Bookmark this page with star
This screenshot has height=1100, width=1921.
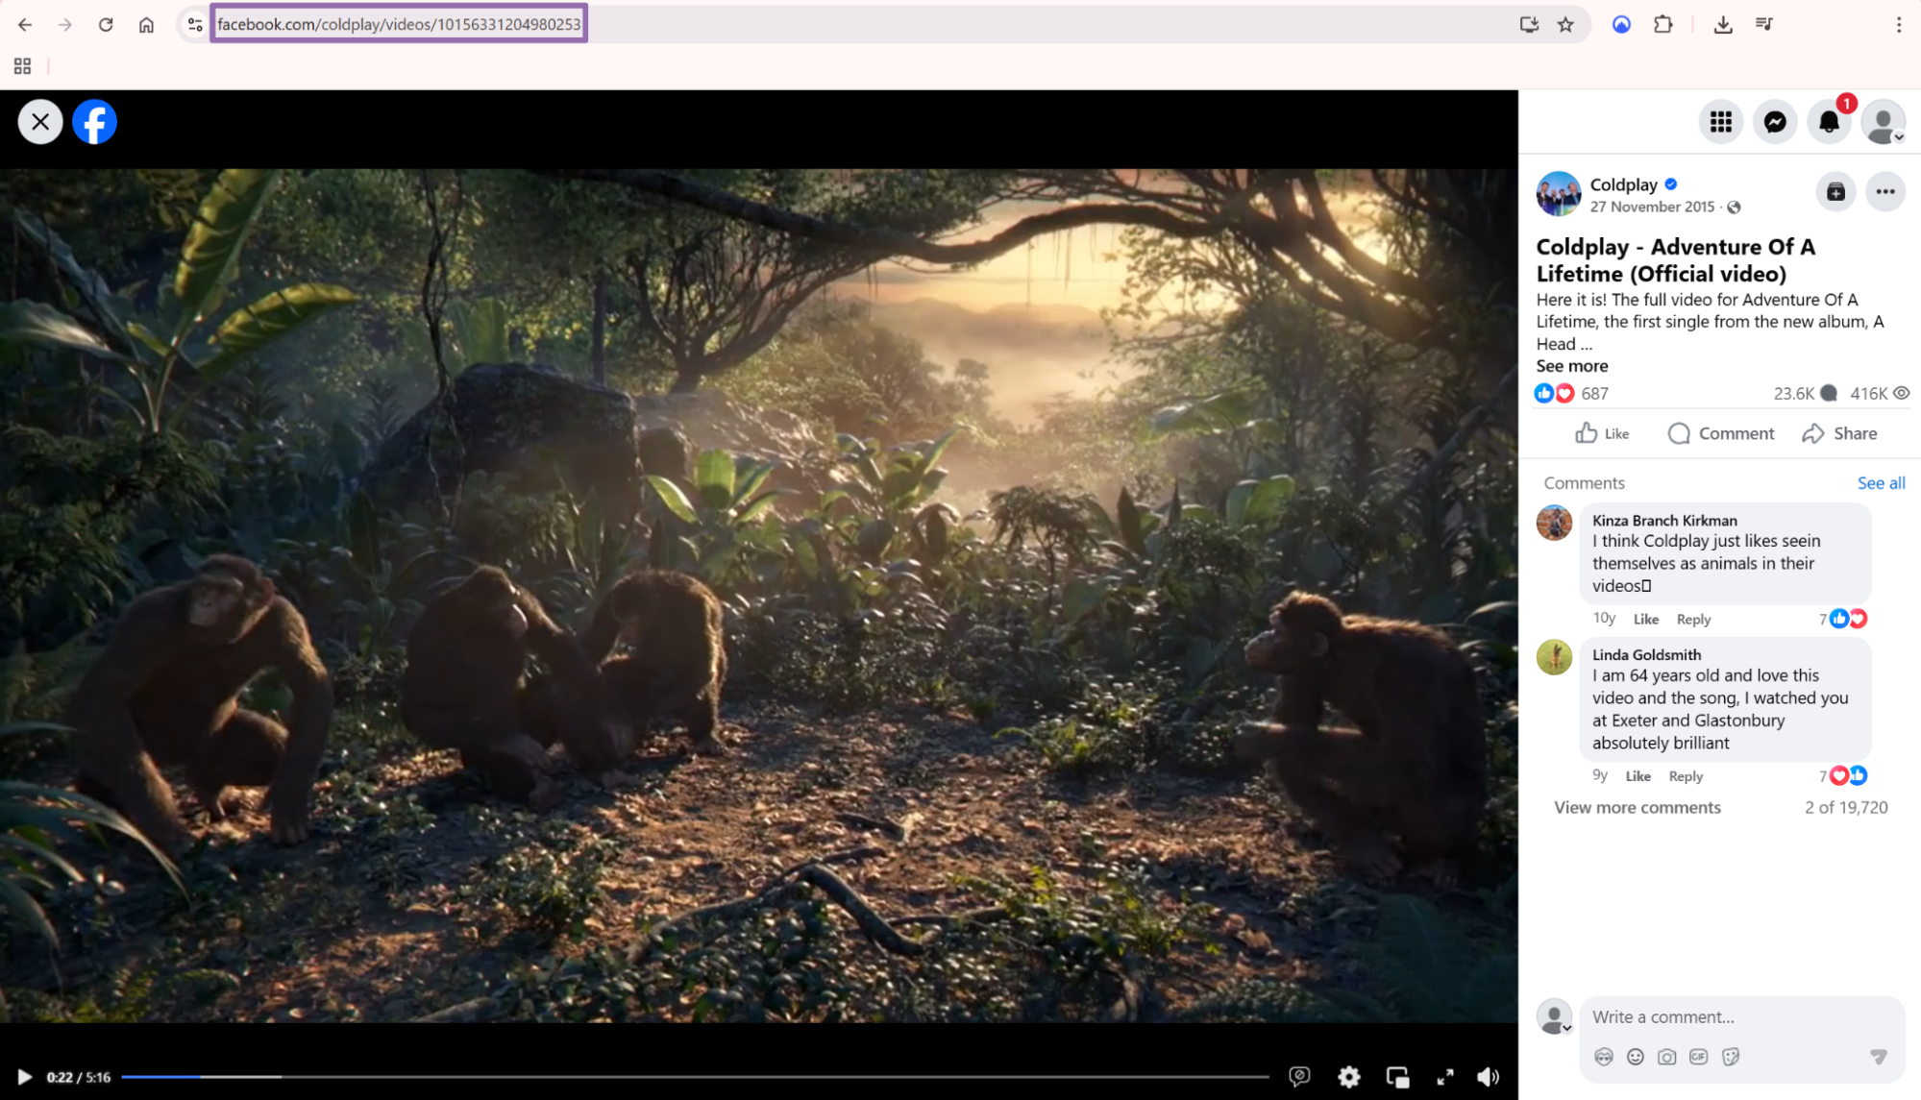(x=1565, y=24)
